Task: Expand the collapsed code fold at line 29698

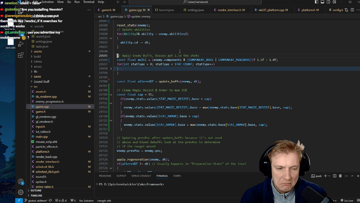Action: point(111,69)
